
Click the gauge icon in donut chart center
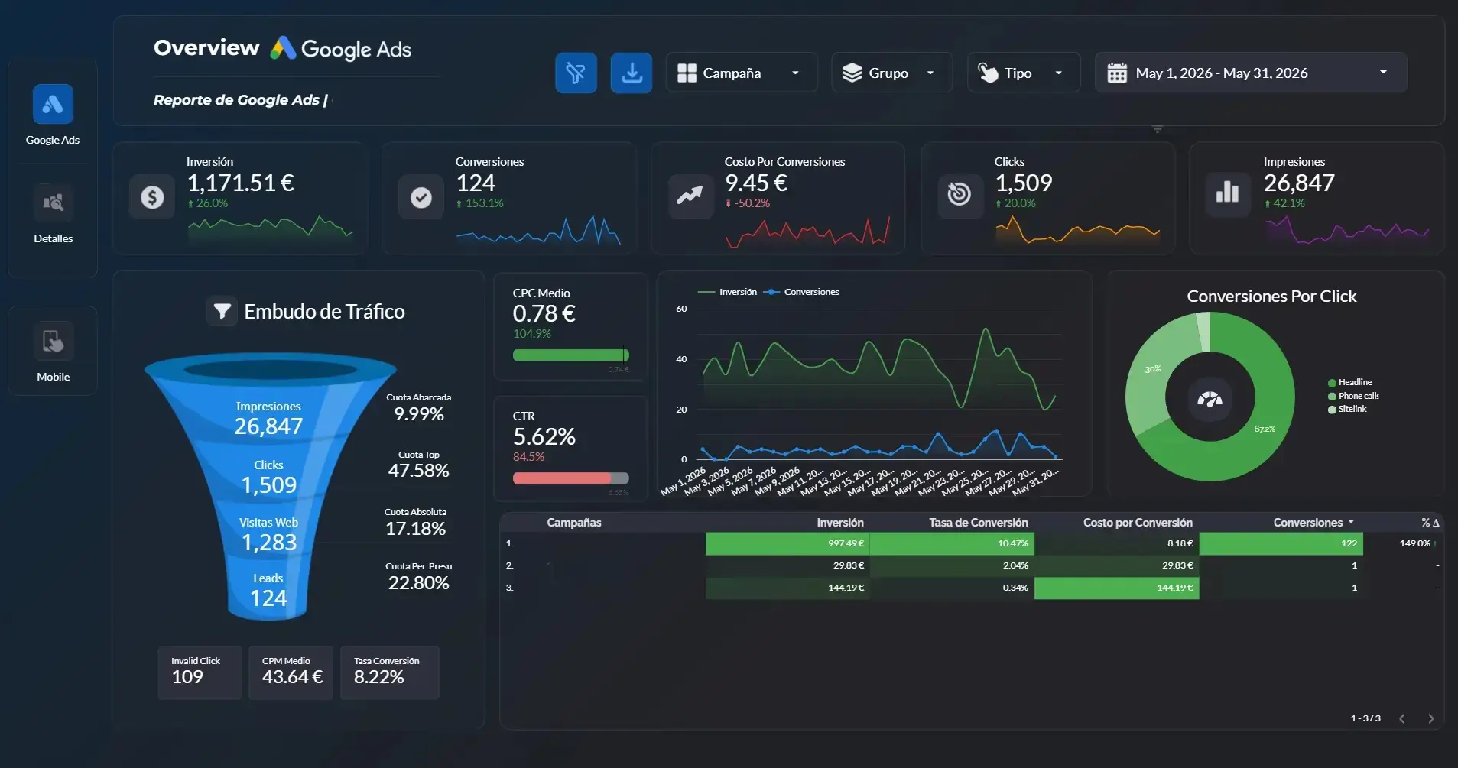point(1210,398)
